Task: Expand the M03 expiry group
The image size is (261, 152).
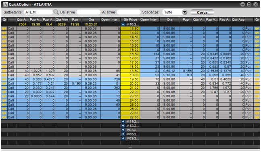Action: point(123,130)
